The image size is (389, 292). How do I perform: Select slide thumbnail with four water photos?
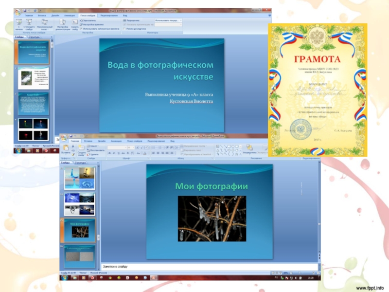tap(80, 178)
